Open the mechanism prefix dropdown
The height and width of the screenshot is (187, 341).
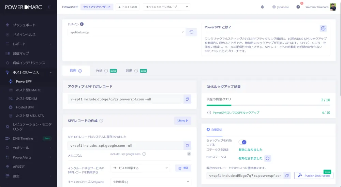pyautogui.click(x=150, y=182)
